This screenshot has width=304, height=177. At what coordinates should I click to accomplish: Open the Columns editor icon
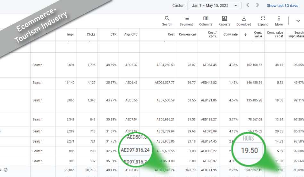tap(206, 19)
